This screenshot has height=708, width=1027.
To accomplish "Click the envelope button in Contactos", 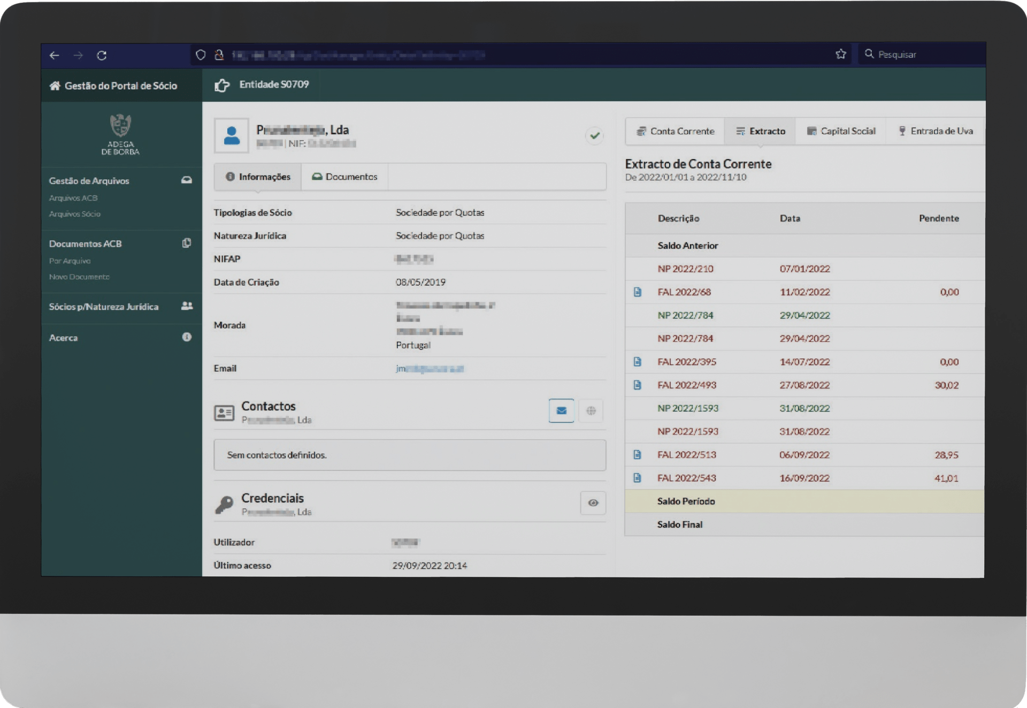I will [561, 410].
